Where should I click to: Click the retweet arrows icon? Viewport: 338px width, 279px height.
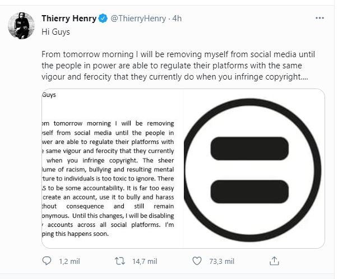click(121, 261)
